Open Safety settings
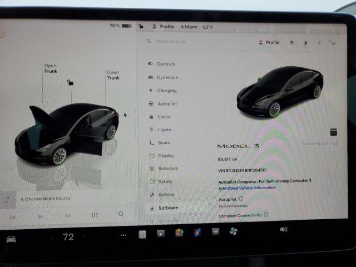356x267 pixels. (161, 181)
